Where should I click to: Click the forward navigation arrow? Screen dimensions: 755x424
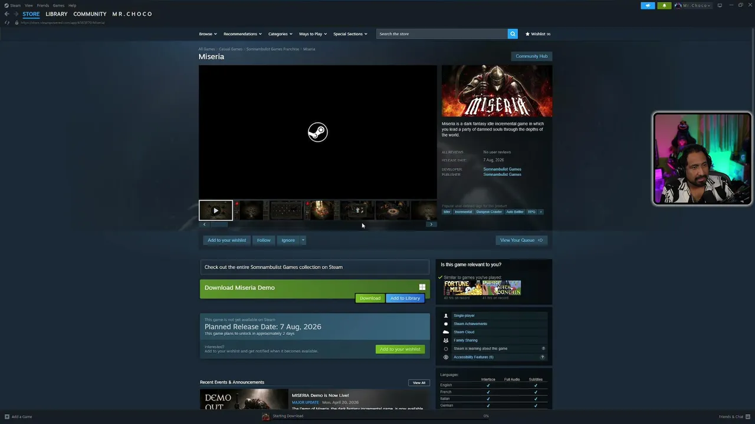[x=16, y=14]
